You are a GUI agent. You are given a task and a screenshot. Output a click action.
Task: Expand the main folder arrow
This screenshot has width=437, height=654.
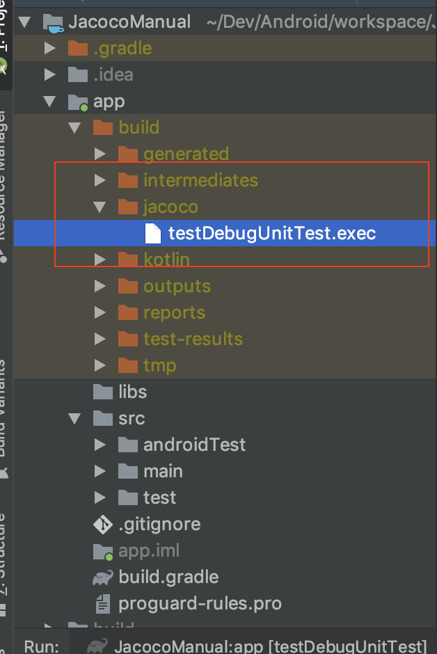pyautogui.click(x=100, y=471)
